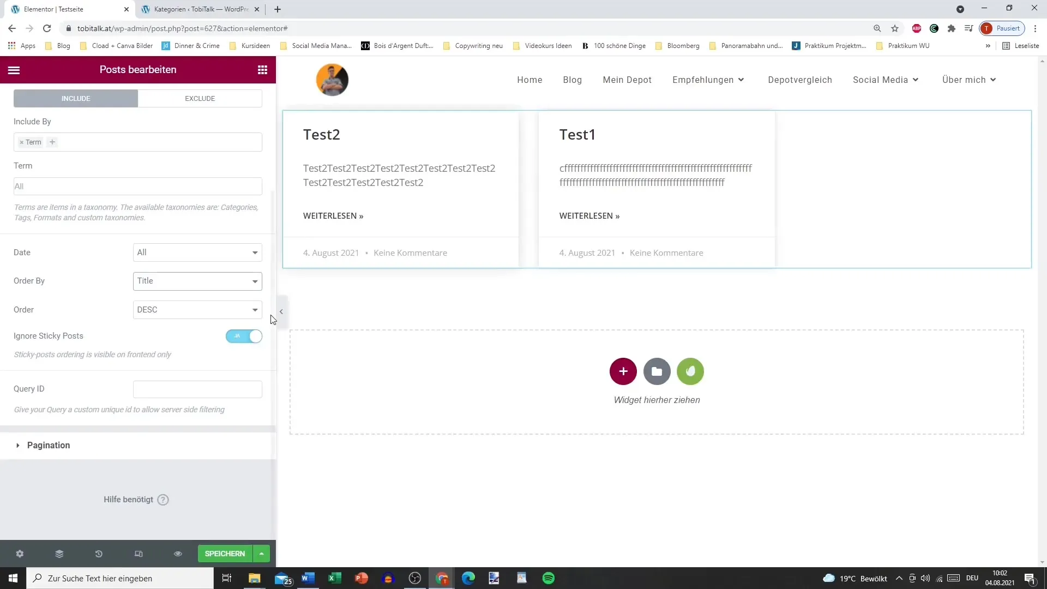Open Spotify from the taskbar

coord(549,578)
